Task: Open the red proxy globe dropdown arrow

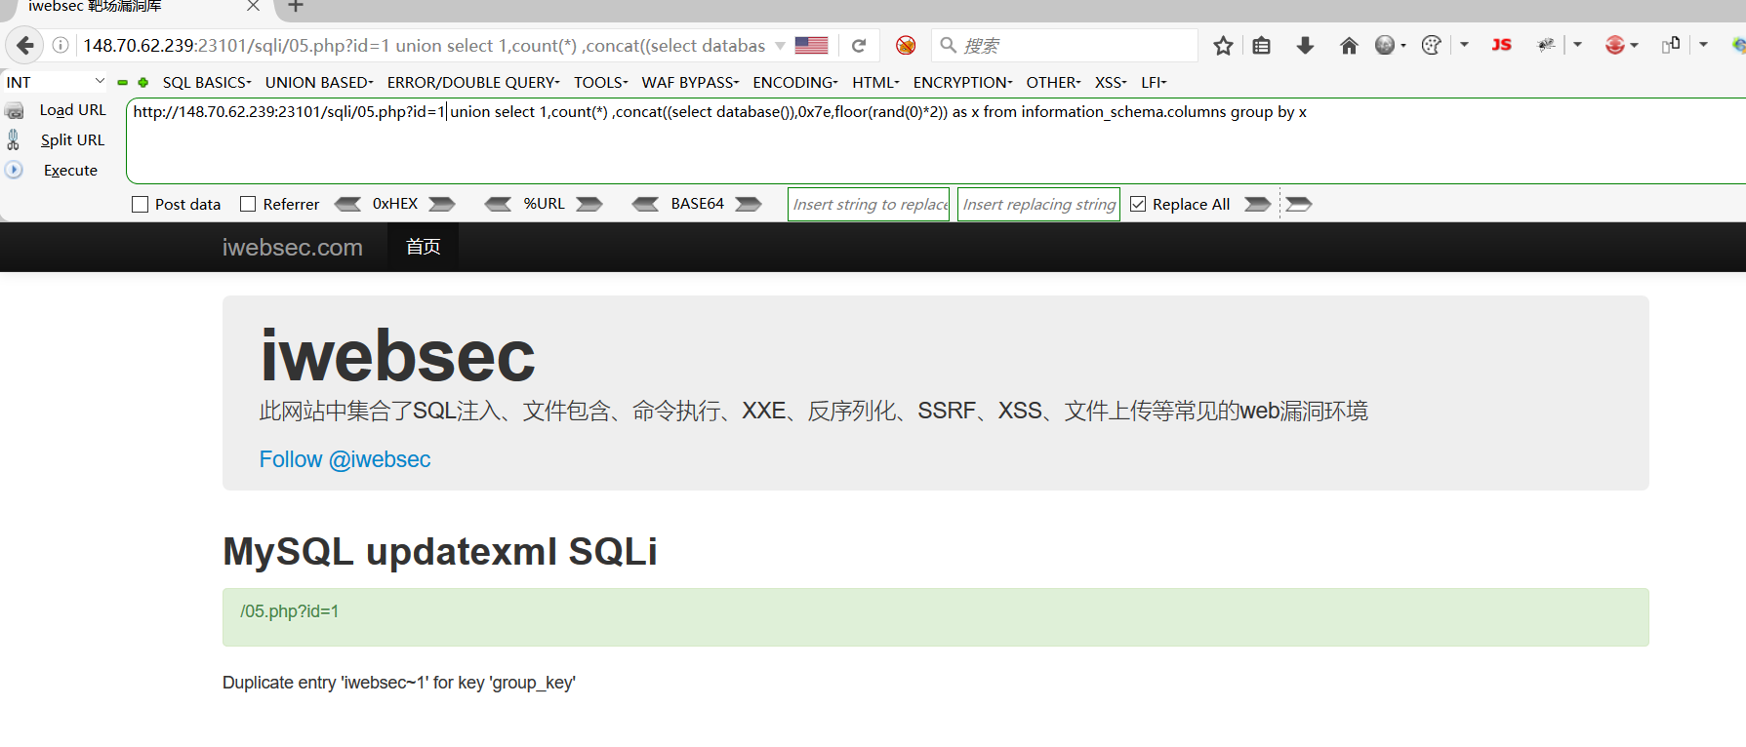Action: (x=1635, y=45)
